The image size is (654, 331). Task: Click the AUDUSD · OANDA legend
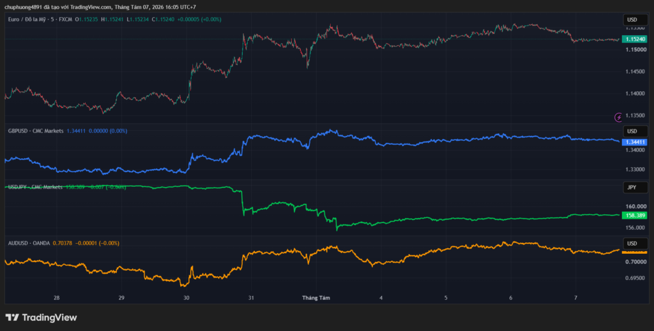[x=29, y=243]
